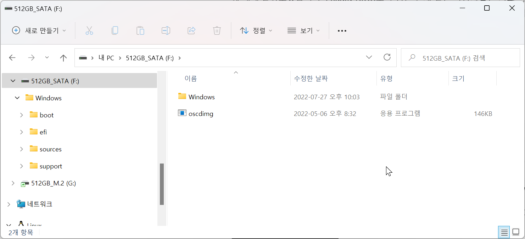Collapse the 512GB_SATA (F:) tree node

point(13,81)
